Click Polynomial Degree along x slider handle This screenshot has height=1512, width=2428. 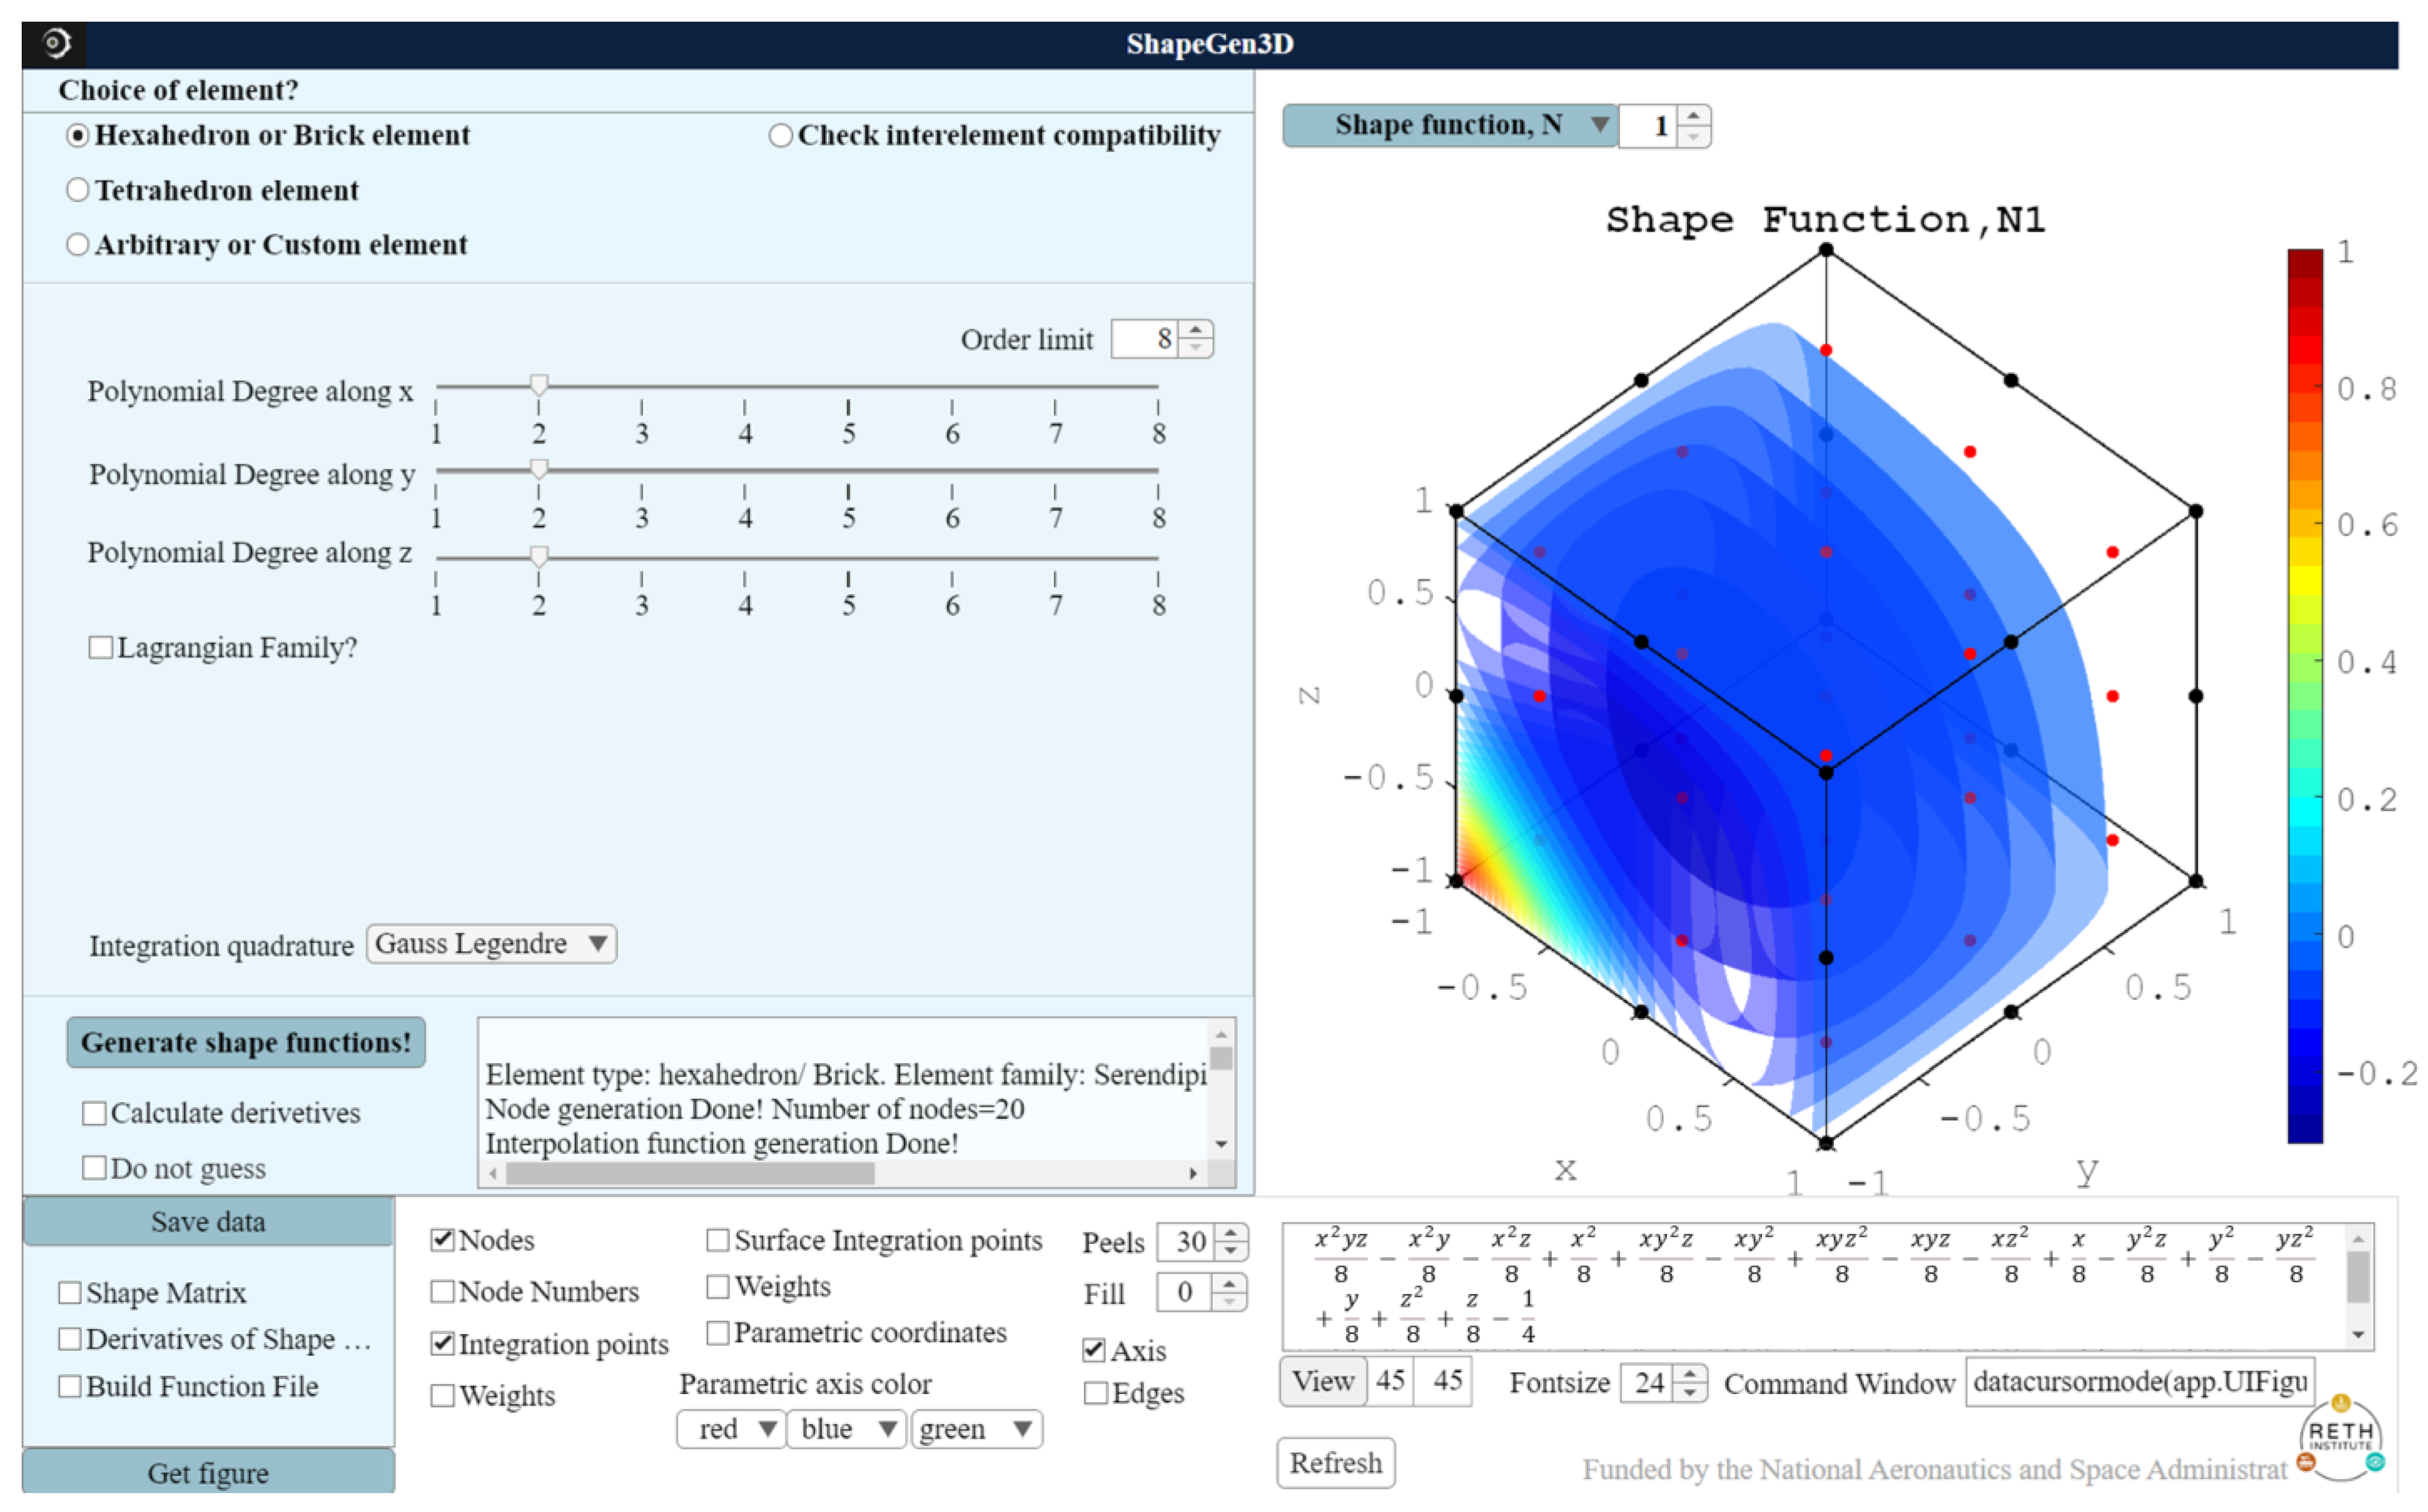539,384
